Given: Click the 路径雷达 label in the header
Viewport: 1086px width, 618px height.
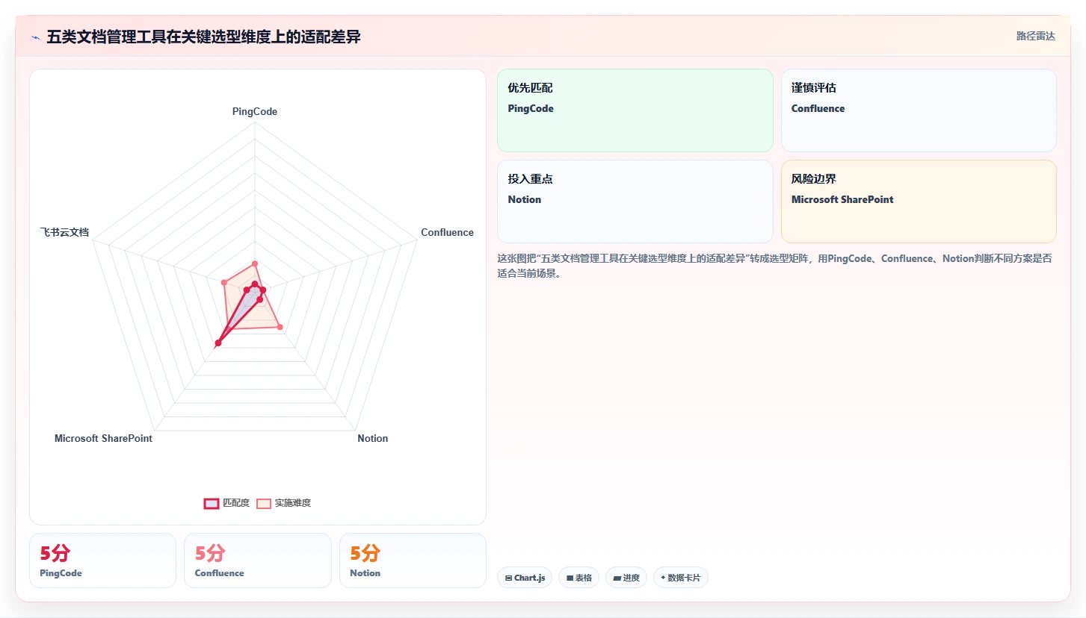Looking at the screenshot, I should point(1035,36).
